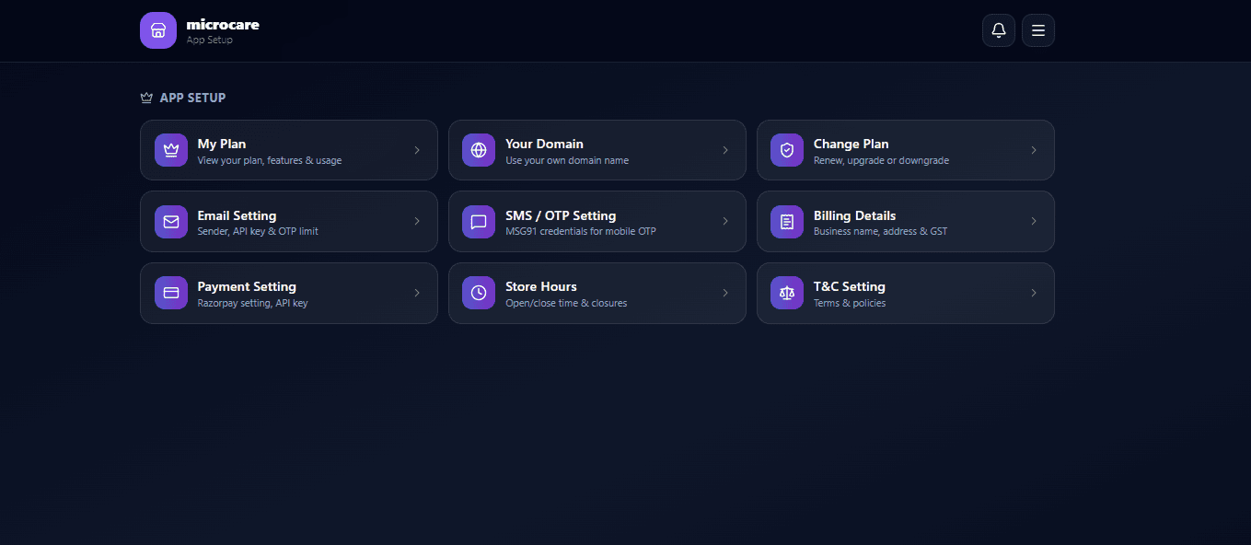Expand the My Plan card chevron
Viewport: 1251px width, 545px height.
[417, 150]
